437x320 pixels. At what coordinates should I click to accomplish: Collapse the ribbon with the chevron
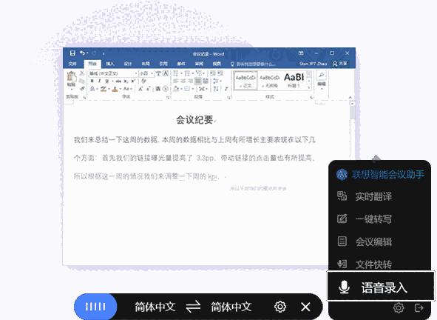350,97
